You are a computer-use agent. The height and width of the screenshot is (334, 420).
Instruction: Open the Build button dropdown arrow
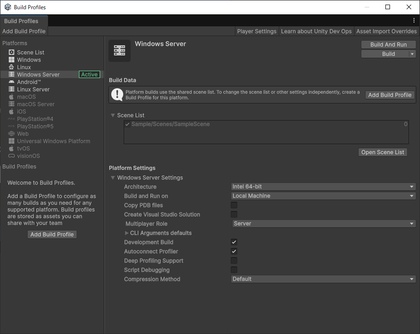[413, 54]
